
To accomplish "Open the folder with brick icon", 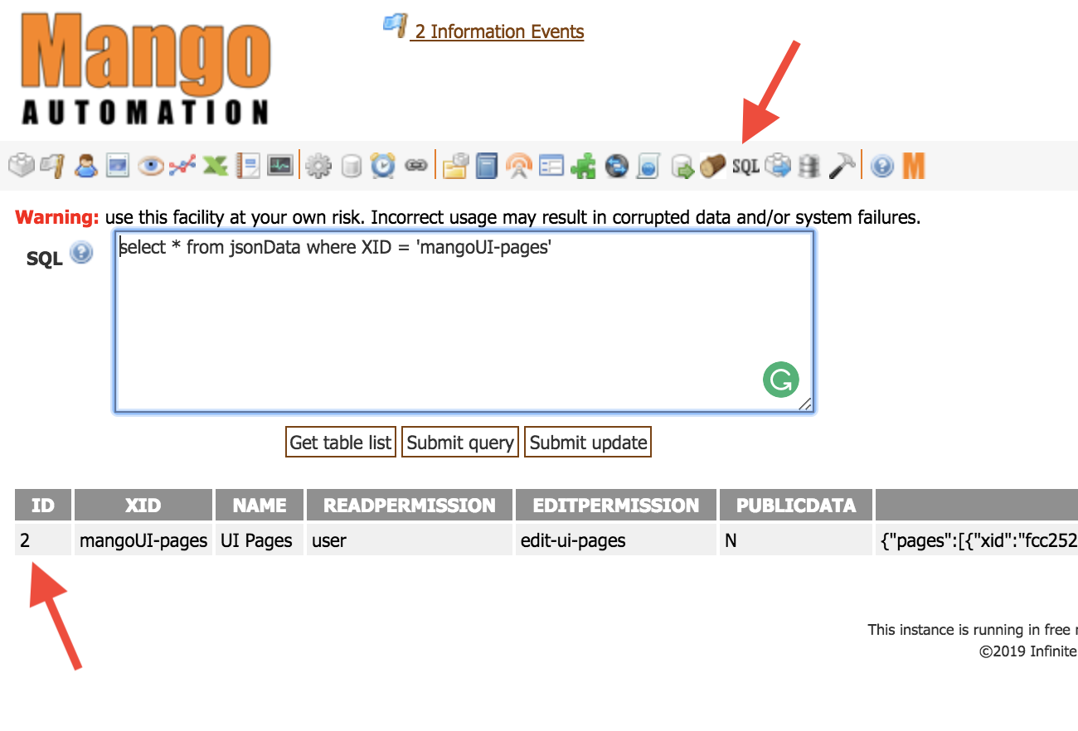I will (x=455, y=166).
